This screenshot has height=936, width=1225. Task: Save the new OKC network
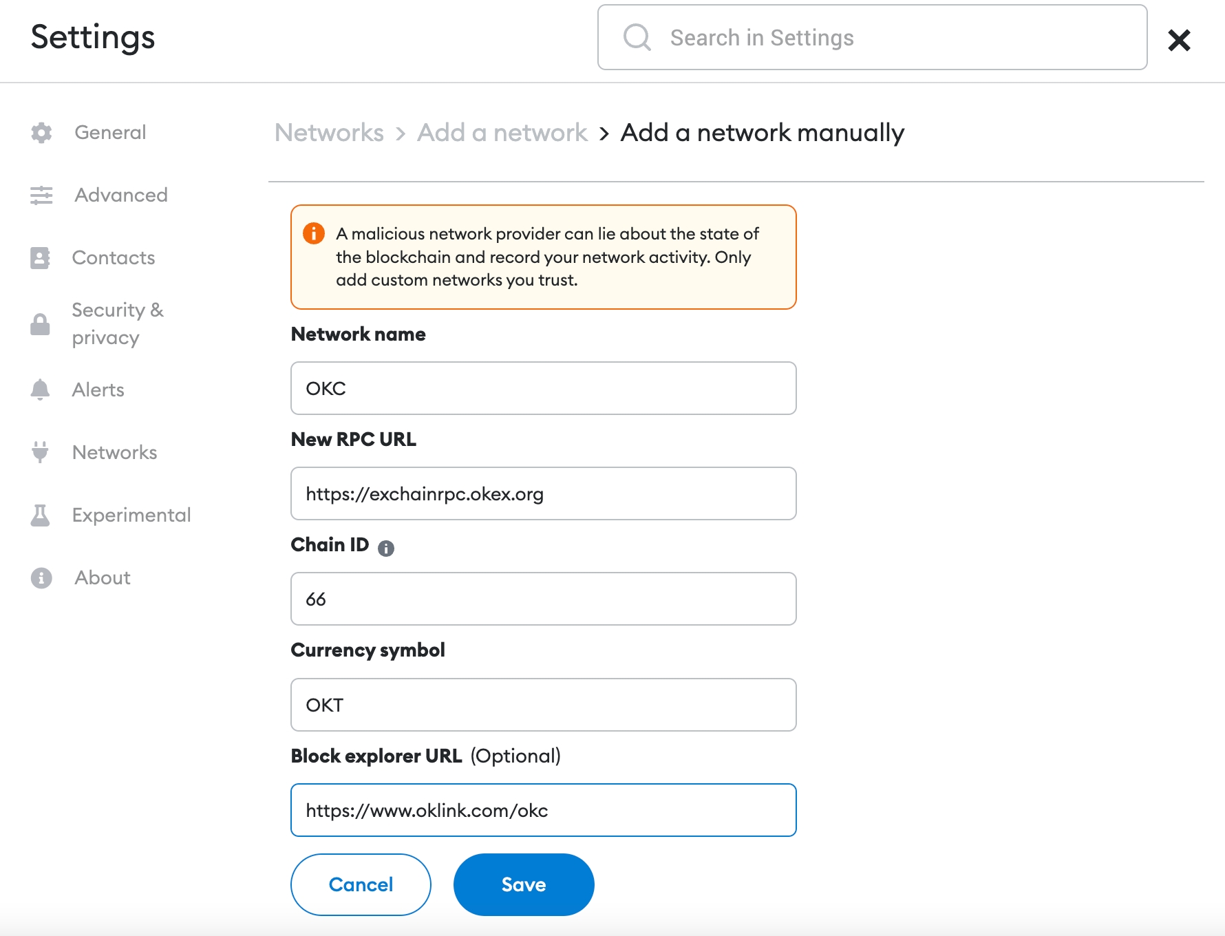[523, 884]
